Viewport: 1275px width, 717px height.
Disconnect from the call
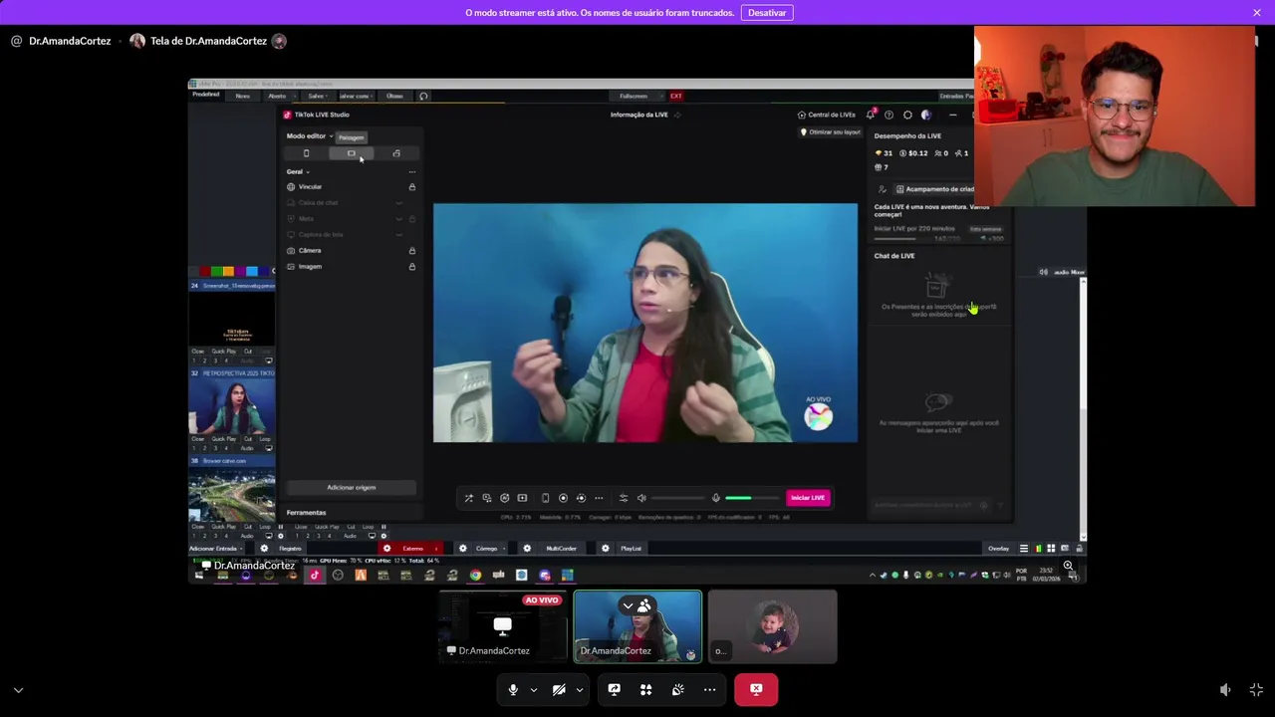[756, 689]
